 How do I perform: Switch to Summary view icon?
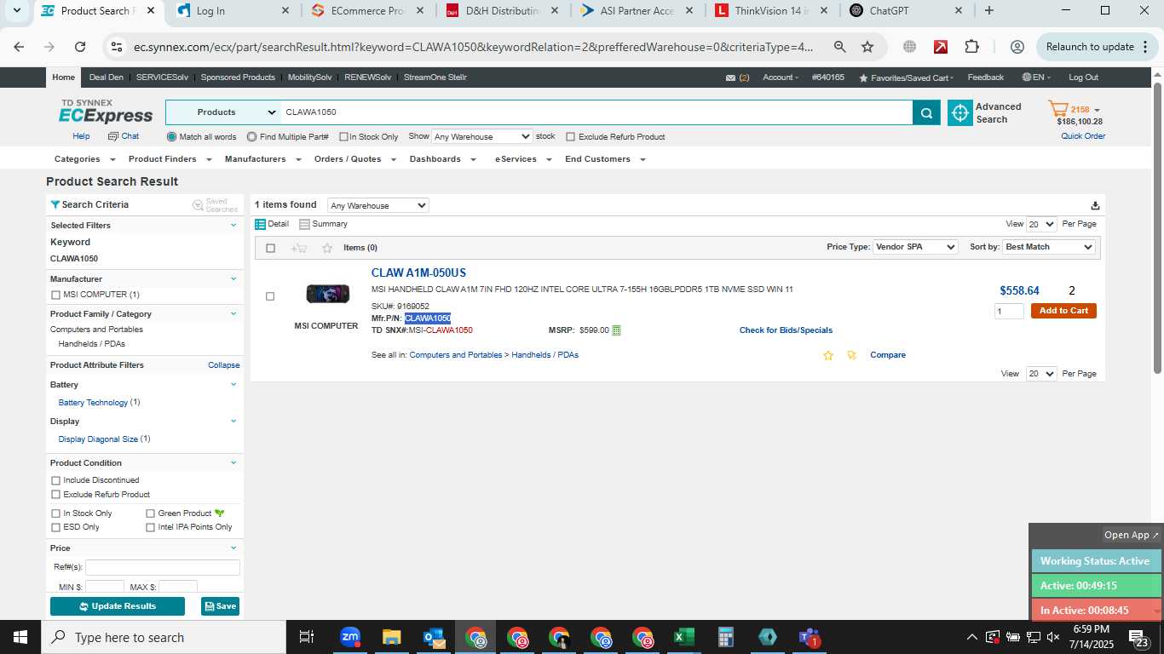[x=304, y=224]
